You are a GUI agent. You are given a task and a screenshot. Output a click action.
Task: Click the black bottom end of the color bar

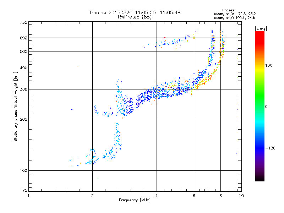(260, 179)
